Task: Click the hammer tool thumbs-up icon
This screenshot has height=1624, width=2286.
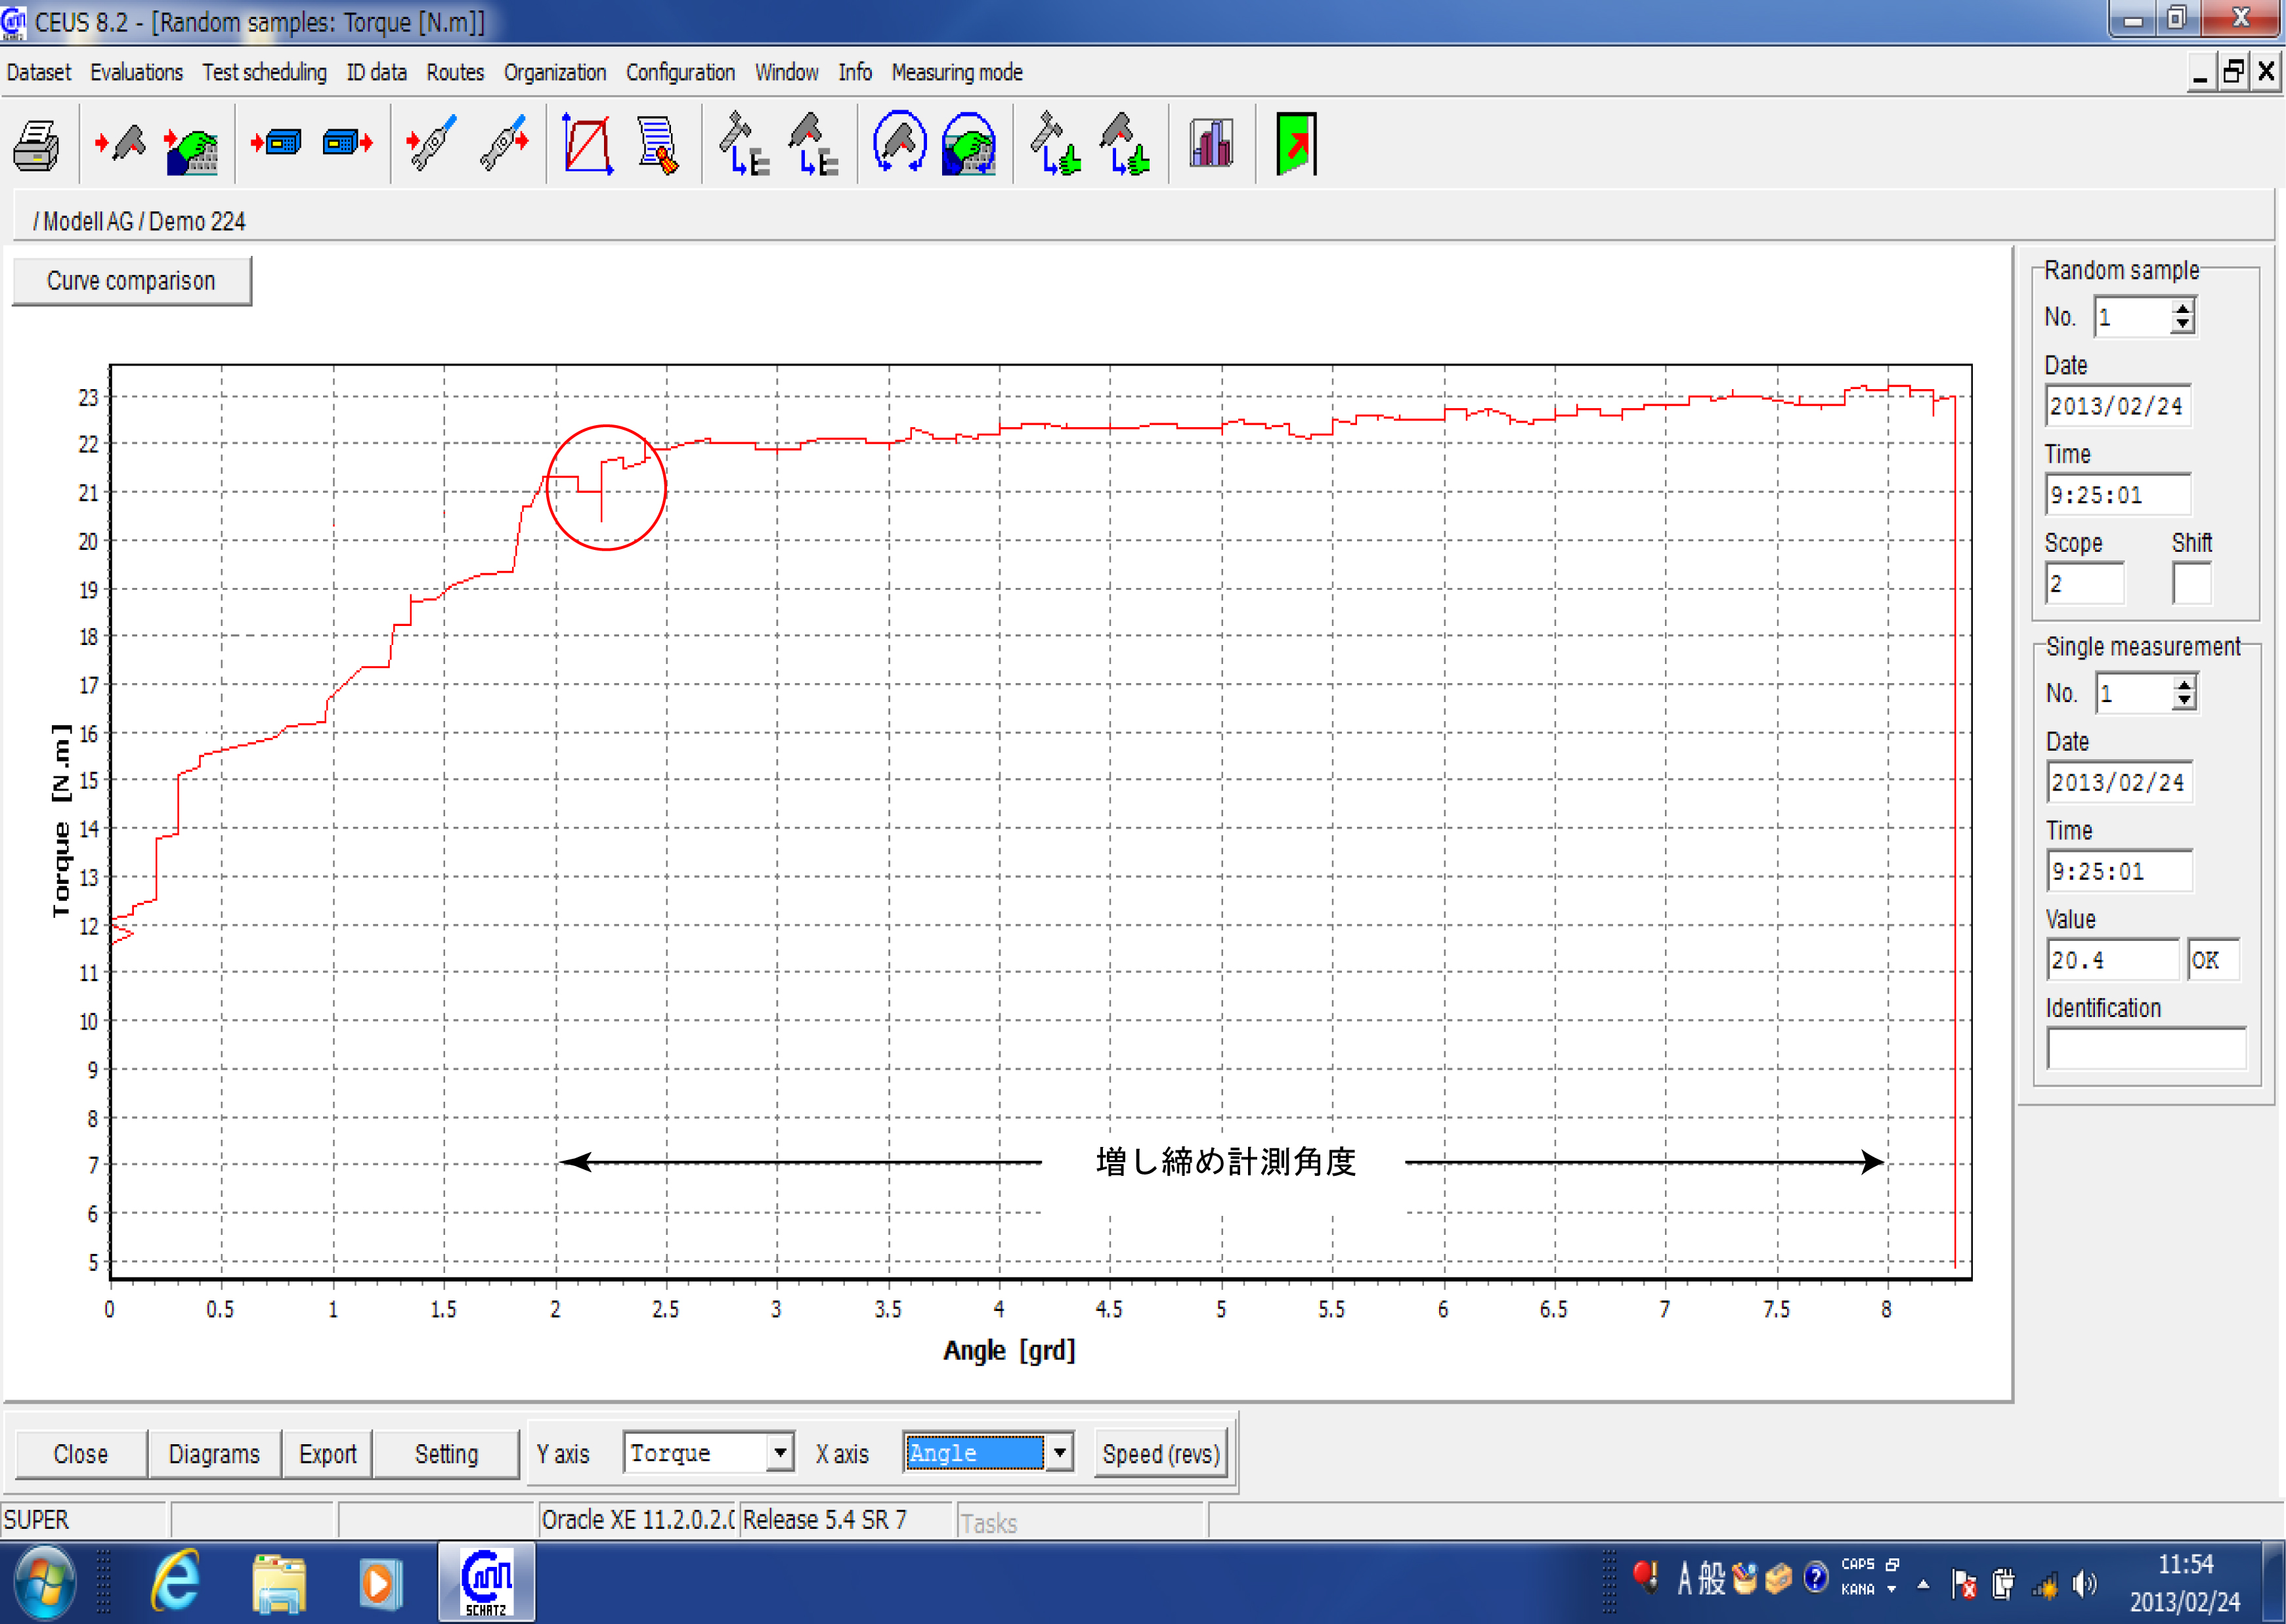Action: point(1056,144)
